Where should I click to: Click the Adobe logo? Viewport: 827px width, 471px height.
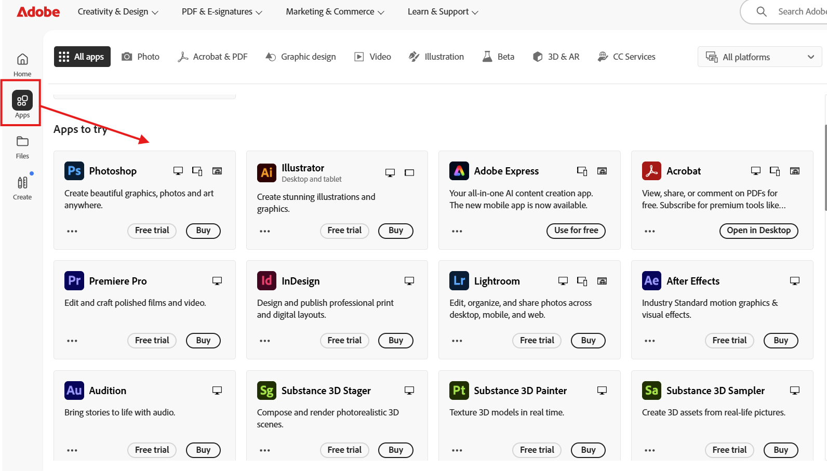38,11
